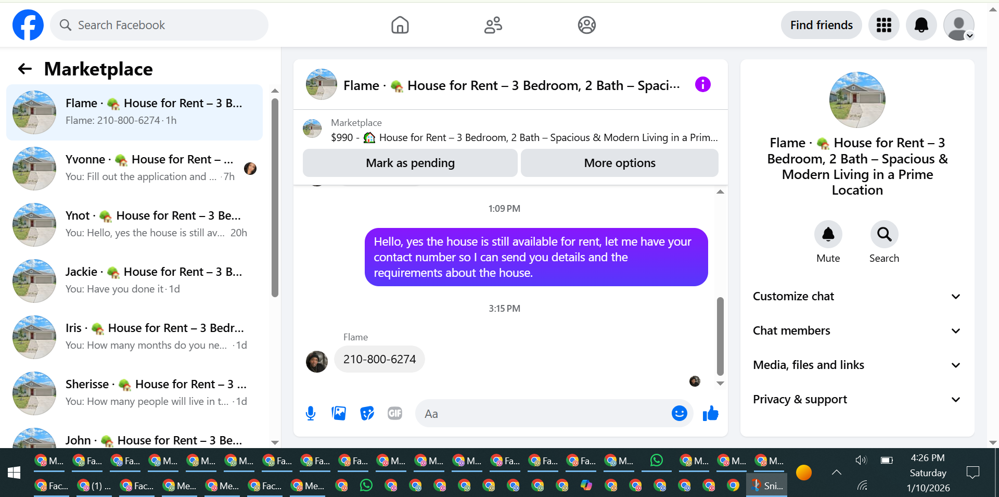Image resolution: width=999 pixels, height=497 pixels.
Task: Open the emoji picker in message box
Action: click(x=680, y=413)
